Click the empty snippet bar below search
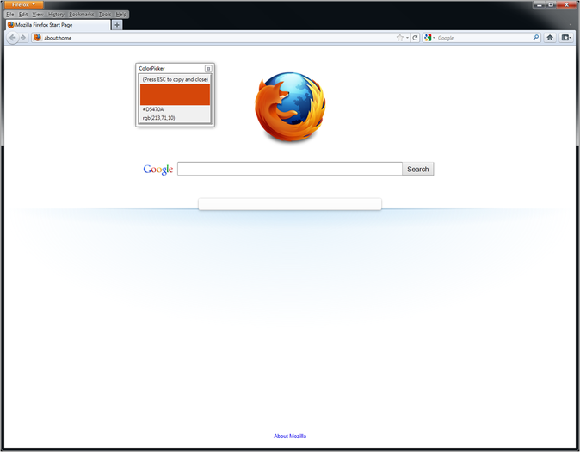580x452 pixels. point(290,204)
